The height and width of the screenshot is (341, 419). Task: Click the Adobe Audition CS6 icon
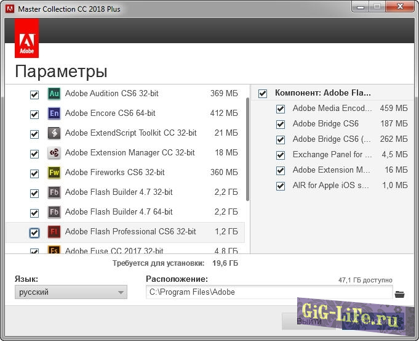click(54, 94)
